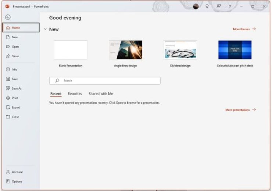
Task: Select the Recent tab
Action: coord(56,94)
